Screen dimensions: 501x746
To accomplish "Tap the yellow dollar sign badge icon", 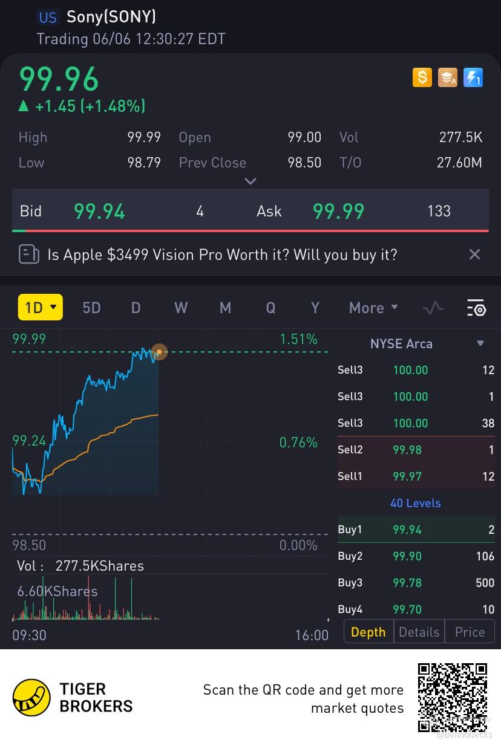I will tap(422, 77).
